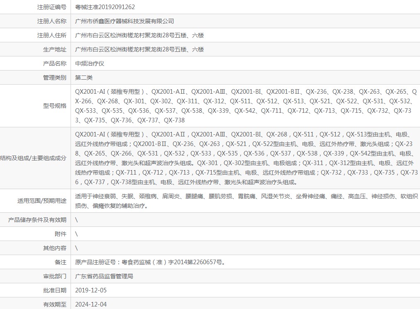Click the 生产地址 label

[55, 49]
